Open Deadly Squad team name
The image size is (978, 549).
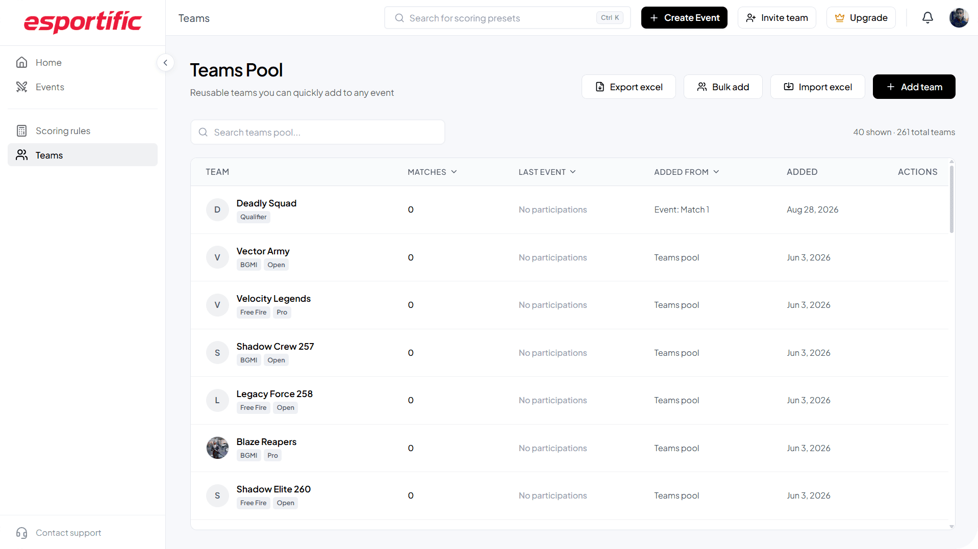266,203
